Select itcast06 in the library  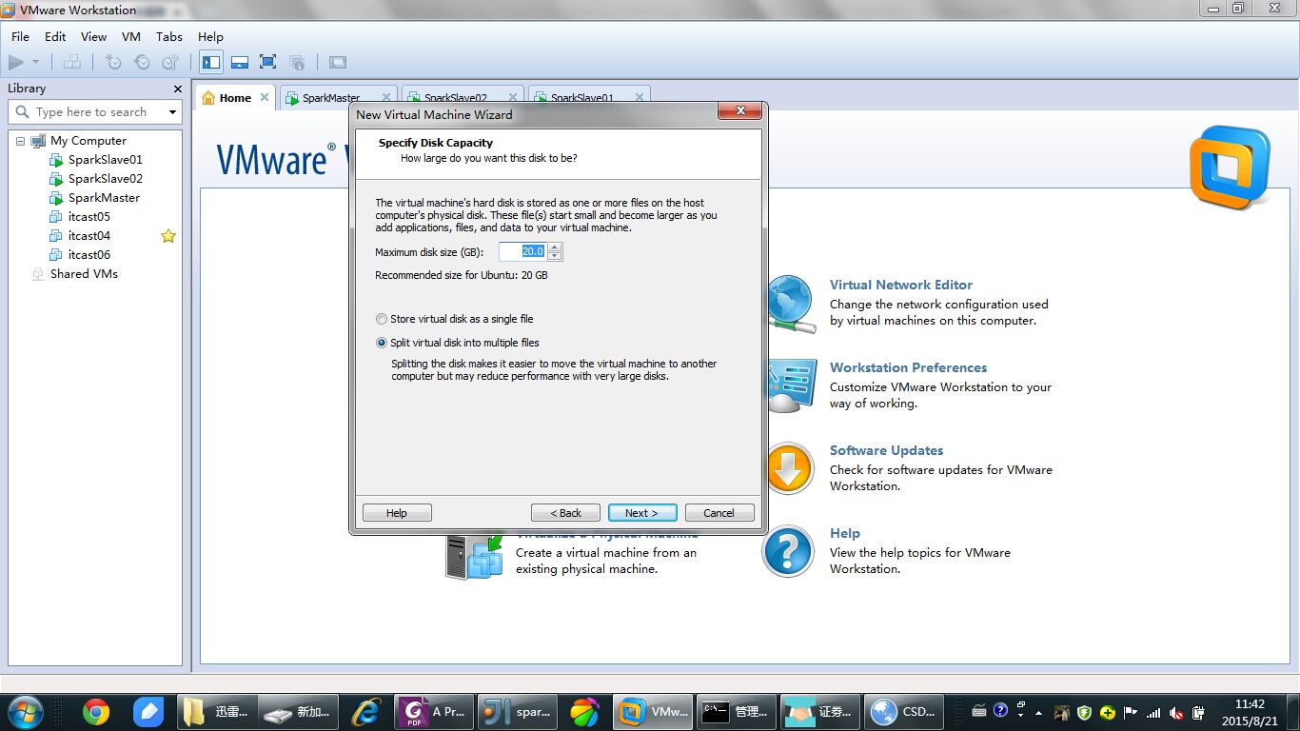(89, 255)
